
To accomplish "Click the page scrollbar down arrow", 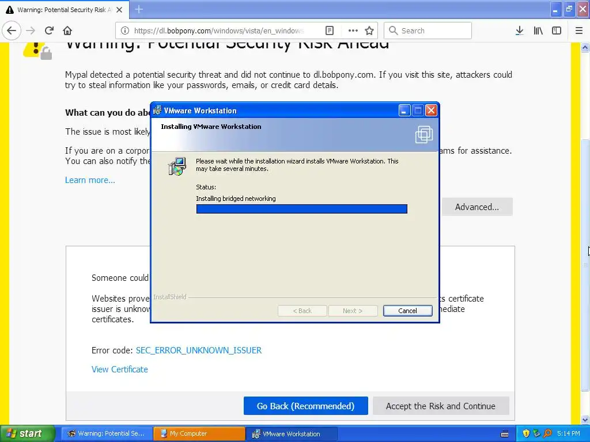I will 585,420.
